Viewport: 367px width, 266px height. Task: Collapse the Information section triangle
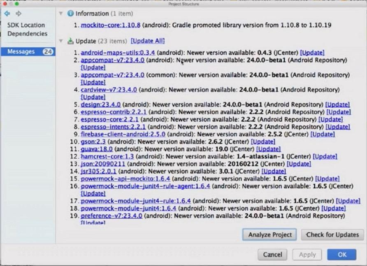(61, 14)
